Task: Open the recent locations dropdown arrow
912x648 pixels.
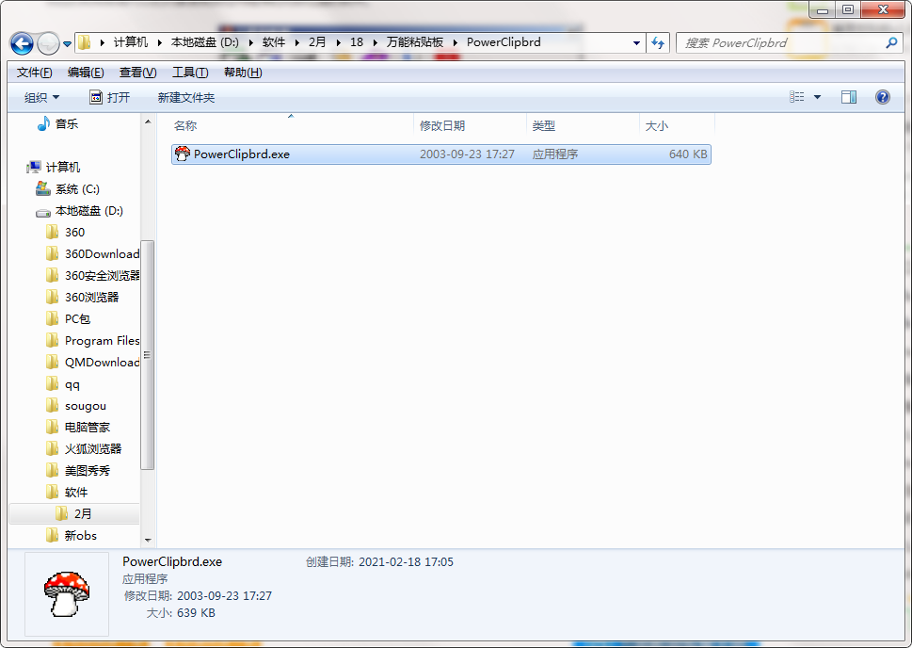Action: (x=67, y=43)
